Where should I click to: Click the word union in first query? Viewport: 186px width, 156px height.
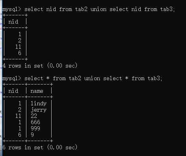tap(99, 9)
